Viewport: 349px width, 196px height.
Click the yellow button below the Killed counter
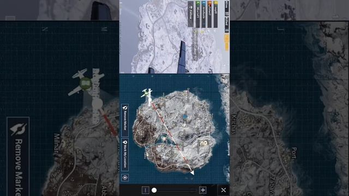pos(227,42)
